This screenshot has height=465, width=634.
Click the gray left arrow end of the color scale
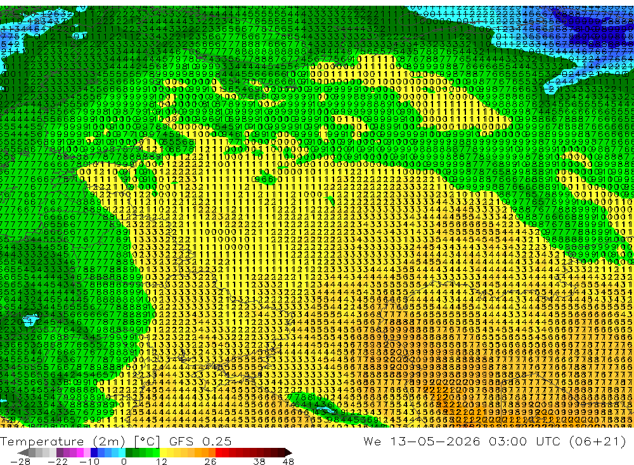23,453
